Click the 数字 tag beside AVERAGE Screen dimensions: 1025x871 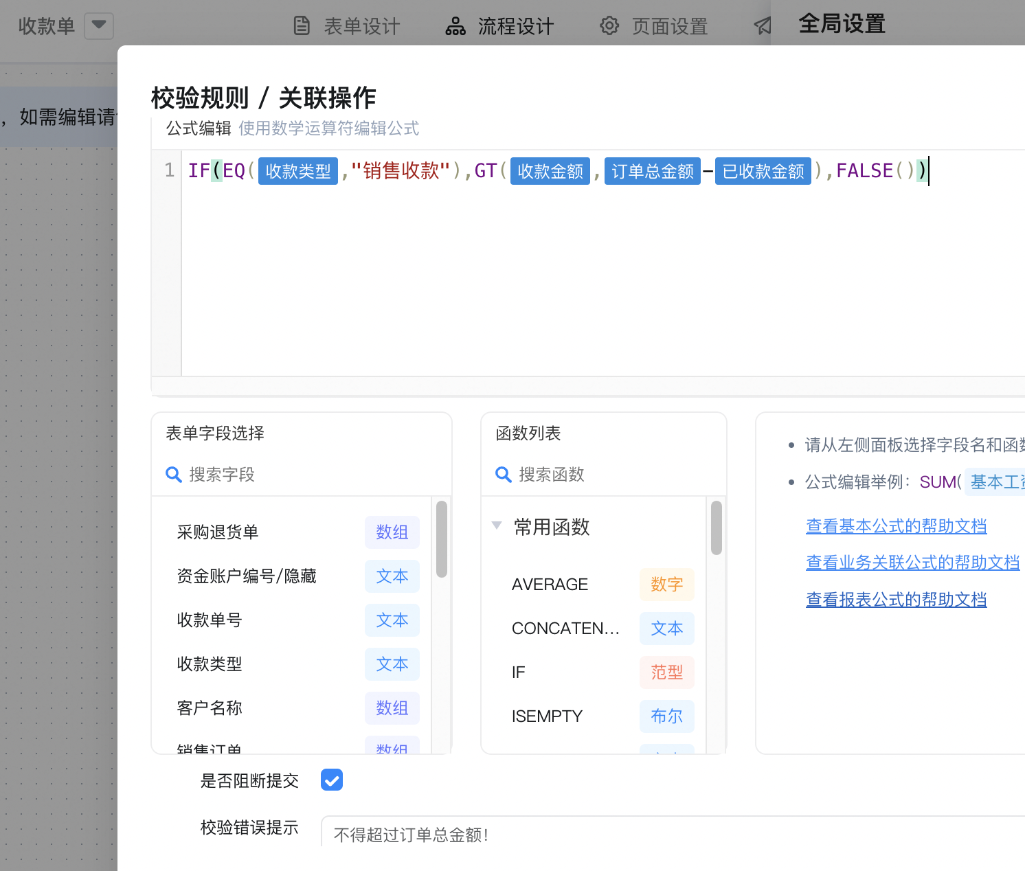pyautogui.click(x=667, y=585)
